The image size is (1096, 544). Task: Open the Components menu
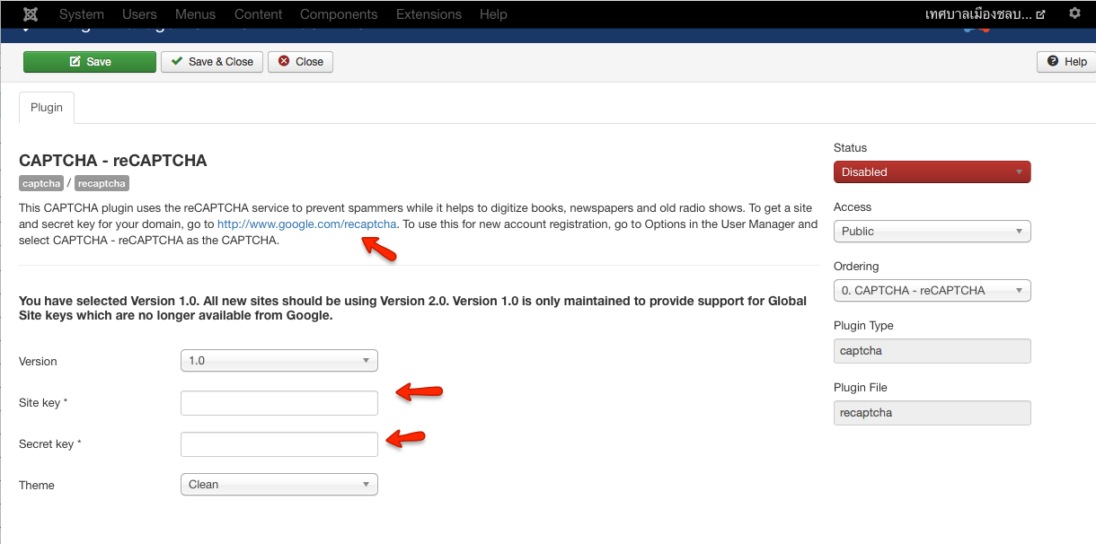click(340, 14)
